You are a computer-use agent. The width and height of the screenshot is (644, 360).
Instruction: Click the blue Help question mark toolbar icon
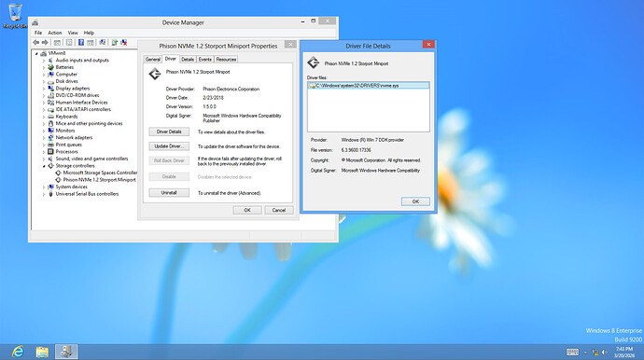coord(81,42)
